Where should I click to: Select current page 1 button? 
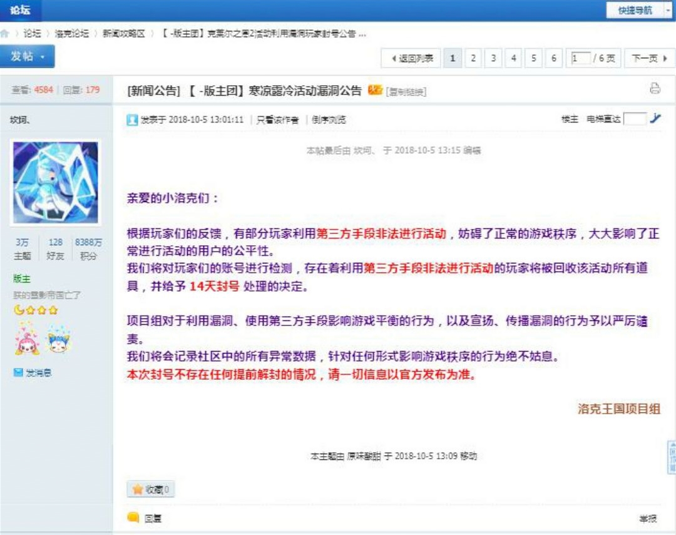pyautogui.click(x=453, y=58)
